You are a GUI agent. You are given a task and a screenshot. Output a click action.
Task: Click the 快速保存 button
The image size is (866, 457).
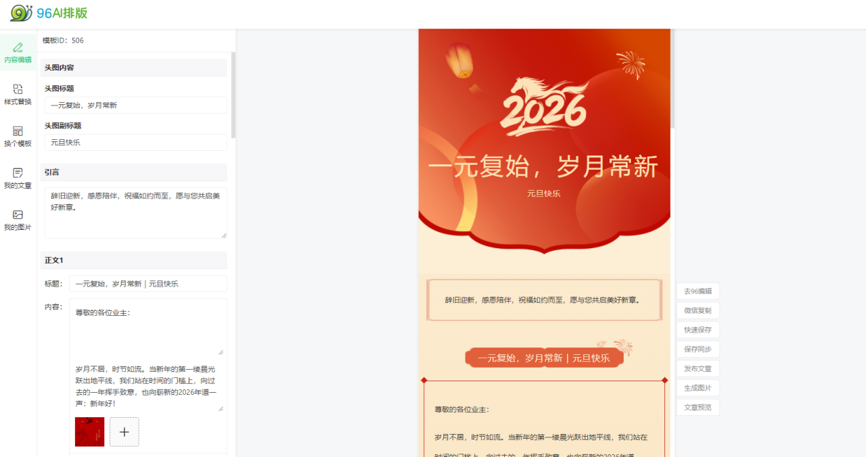pyautogui.click(x=698, y=330)
